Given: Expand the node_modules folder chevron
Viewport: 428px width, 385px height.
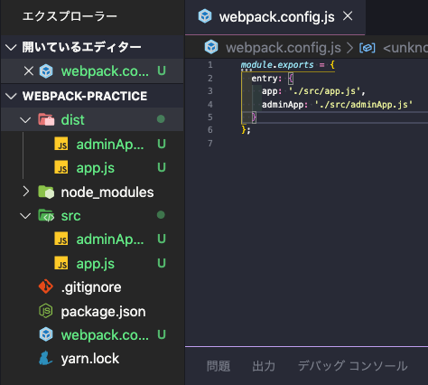Looking at the screenshot, I should pyautogui.click(x=26, y=192).
